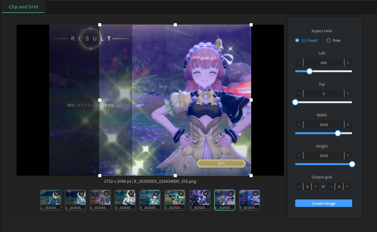Viewport: 377px width, 232px height.
Task: Select the highlighted 8_202505 thumbnail
Action: click(x=225, y=200)
